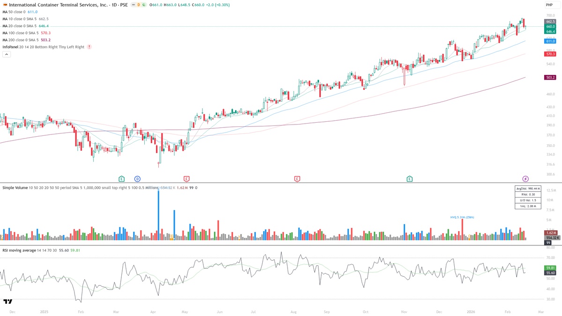Open the blue D dividend marker on the chart
Image resolution: width=562 pixels, height=316 pixels.
pyautogui.click(x=137, y=179)
